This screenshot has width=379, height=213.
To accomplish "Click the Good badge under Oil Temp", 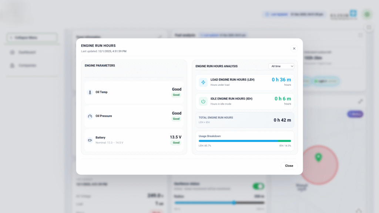I will 176,95.
